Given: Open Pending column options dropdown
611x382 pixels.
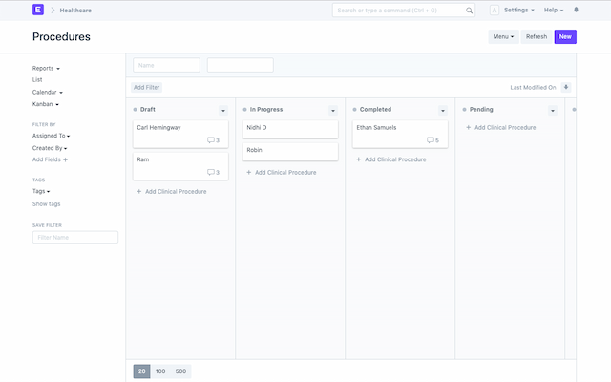Looking at the screenshot, I should click(x=553, y=110).
